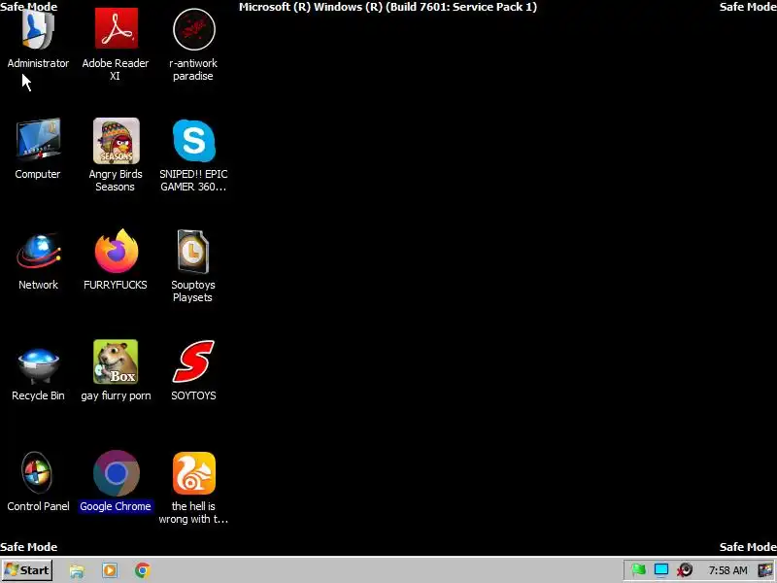777x583 pixels.
Task: Open the 7:58 AM taskbar clock
Action: [x=727, y=570]
